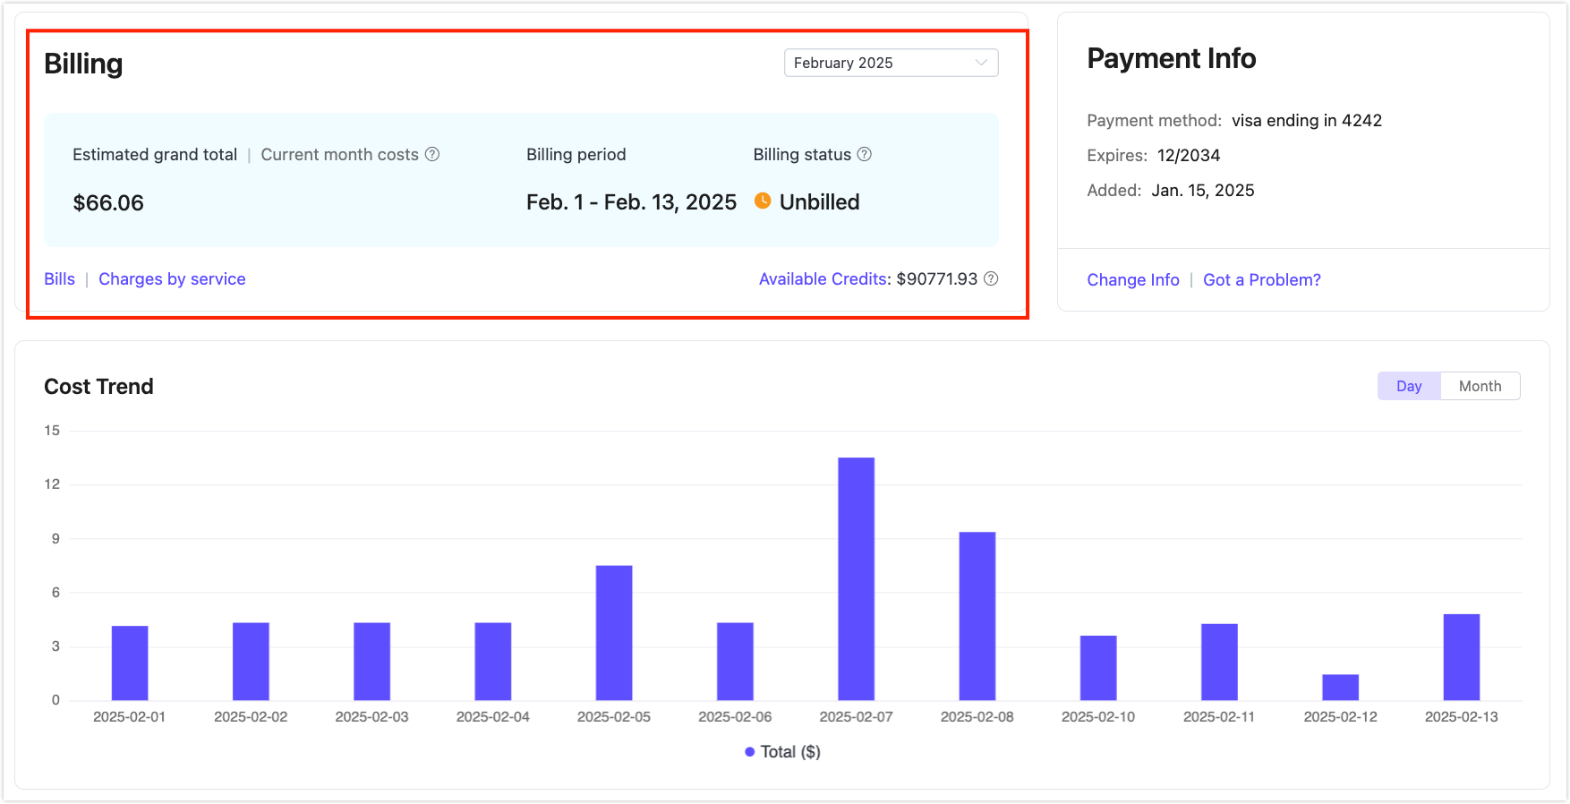Click the 2025-02-01 axis label
Screen dimensions: 1570x804
(130, 717)
